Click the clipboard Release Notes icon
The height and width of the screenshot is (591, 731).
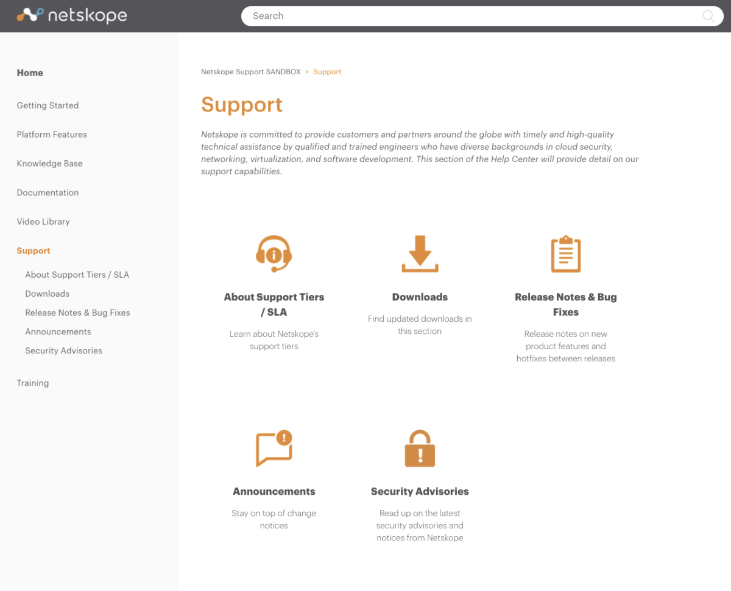click(565, 253)
